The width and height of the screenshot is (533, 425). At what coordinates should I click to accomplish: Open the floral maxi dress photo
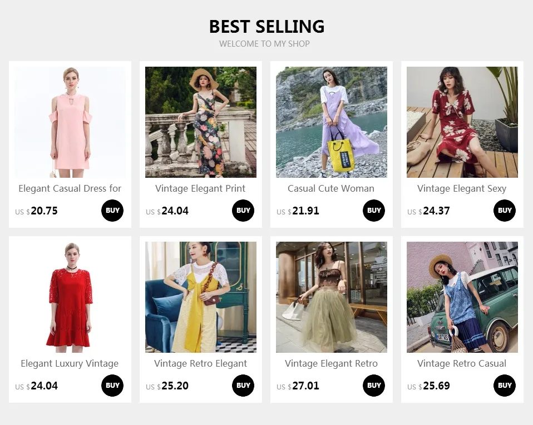[x=201, y=122]
